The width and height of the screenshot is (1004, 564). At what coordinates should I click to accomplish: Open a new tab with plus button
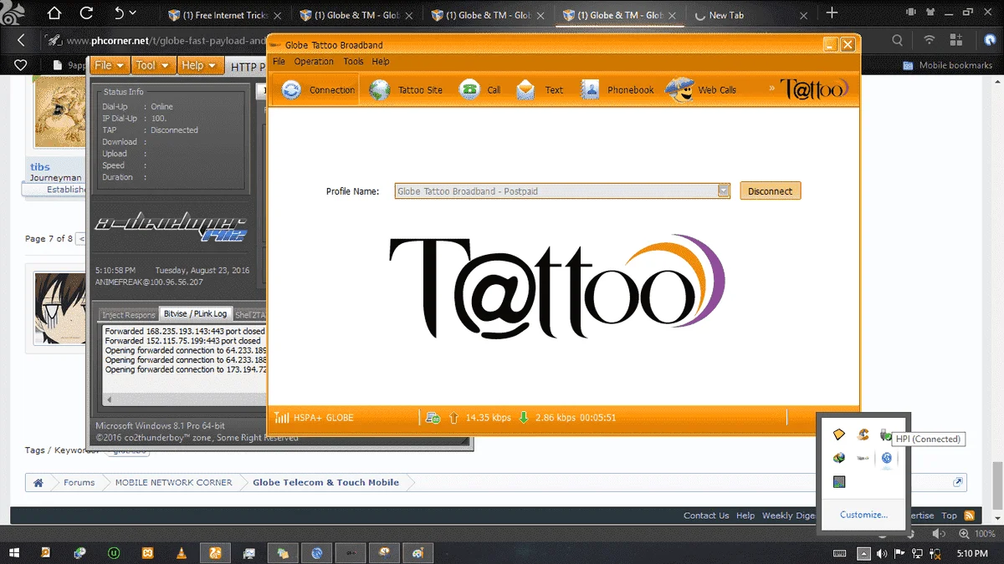coord(832,13)
